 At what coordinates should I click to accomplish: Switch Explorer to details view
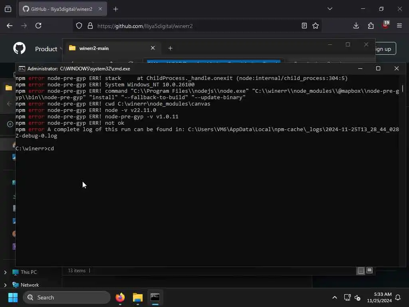pyautogui.click(x=361, y=271)
